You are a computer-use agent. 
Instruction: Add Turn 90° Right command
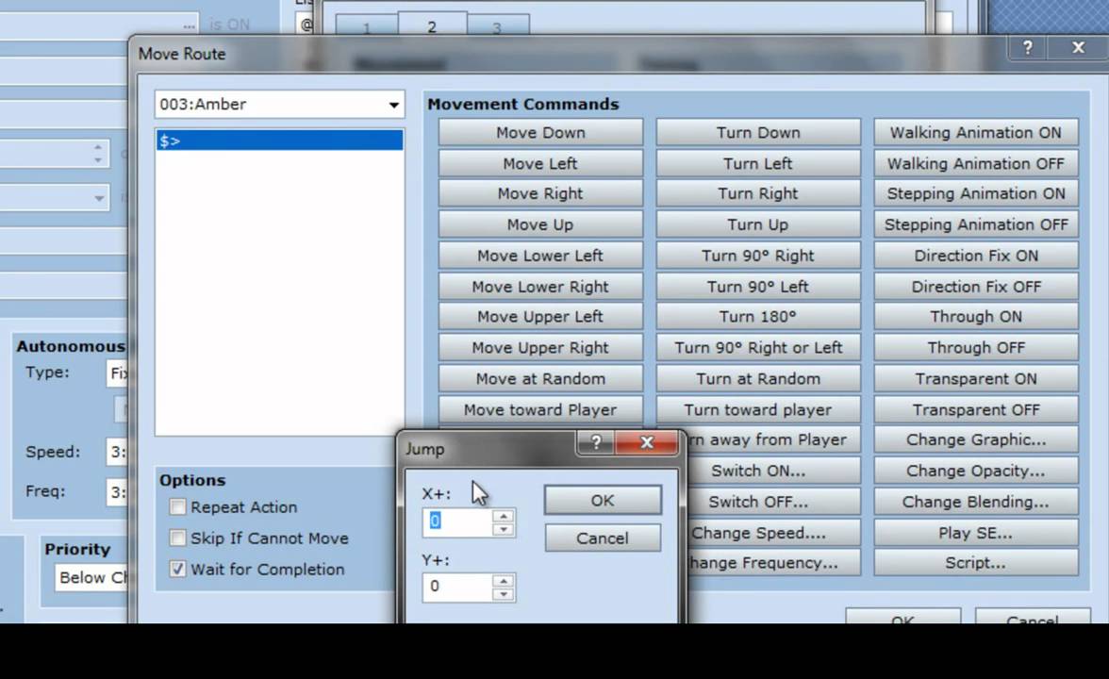coord(758,256)
